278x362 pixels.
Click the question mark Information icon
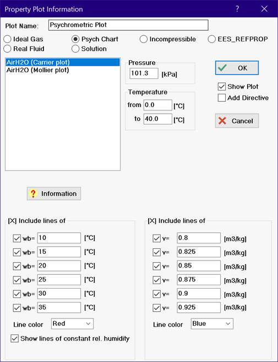(x=33, y=194)
